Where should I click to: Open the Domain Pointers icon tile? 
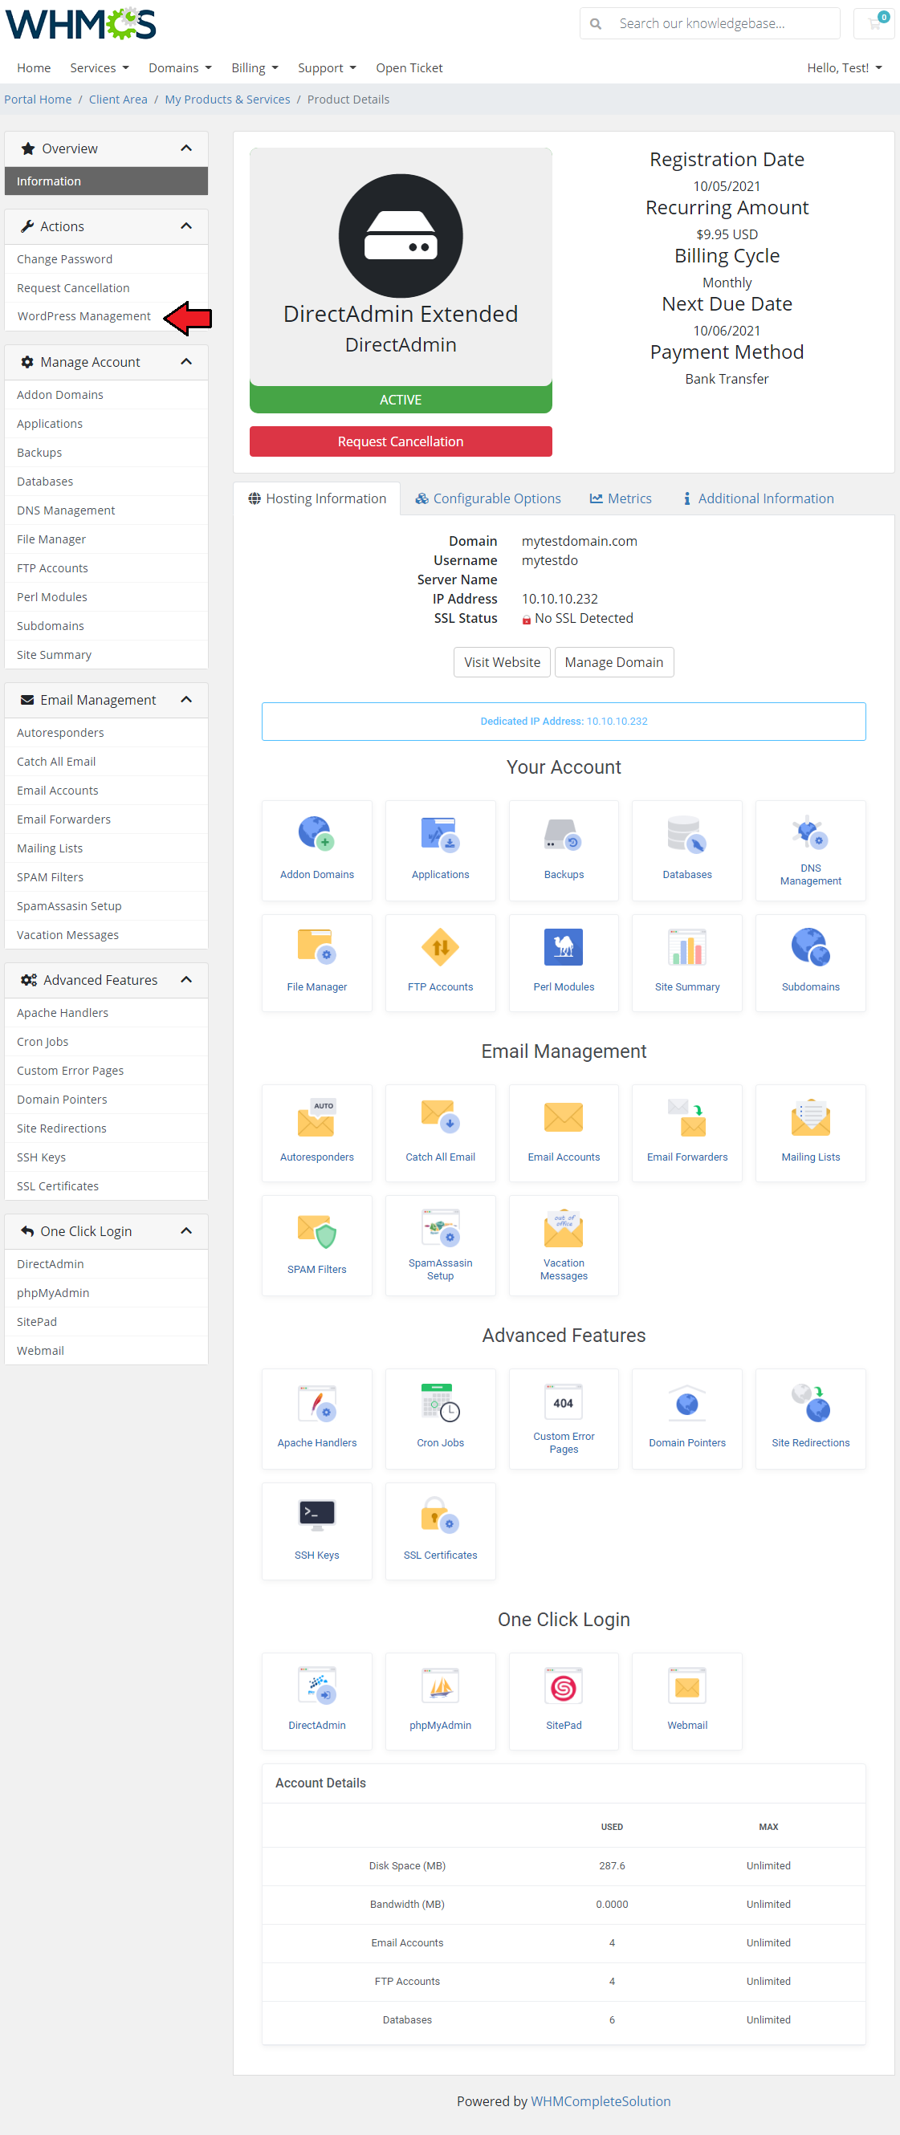tap(687, 1419)
